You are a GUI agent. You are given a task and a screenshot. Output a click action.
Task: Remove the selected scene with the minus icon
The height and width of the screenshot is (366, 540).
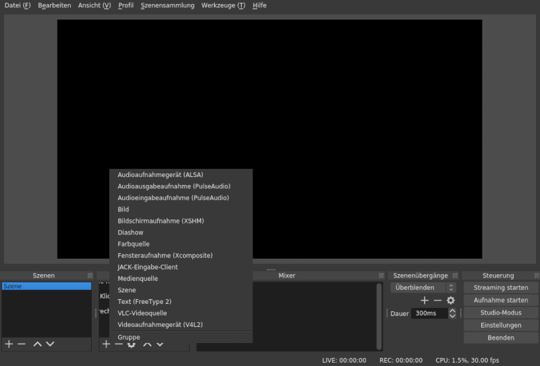click(x=22, y=344)
